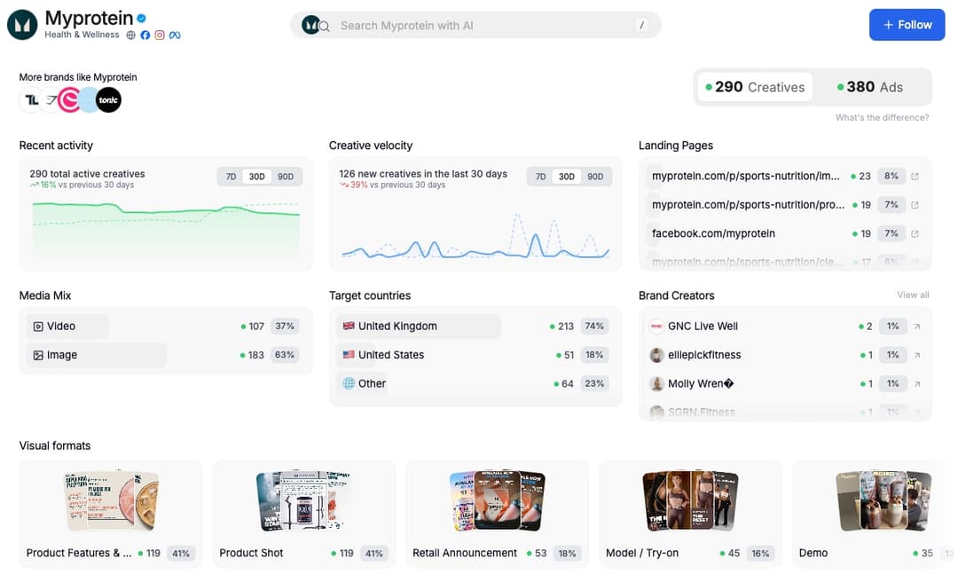Open the Model / Try-on format card
The width and height of the screenshot is (958, 575).
[x=690, y=514]
